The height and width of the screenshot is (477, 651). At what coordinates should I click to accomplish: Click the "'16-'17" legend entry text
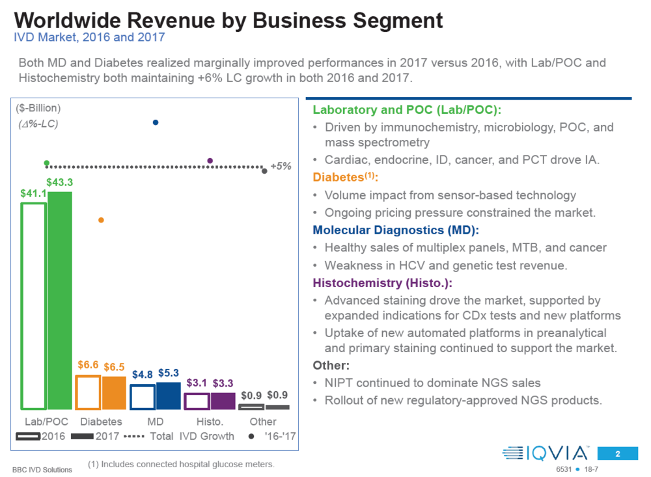[x=280, y=436]
